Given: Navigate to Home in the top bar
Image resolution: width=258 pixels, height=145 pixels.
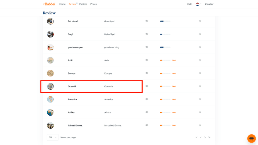Looking at the screenshot, I should 62,4.
